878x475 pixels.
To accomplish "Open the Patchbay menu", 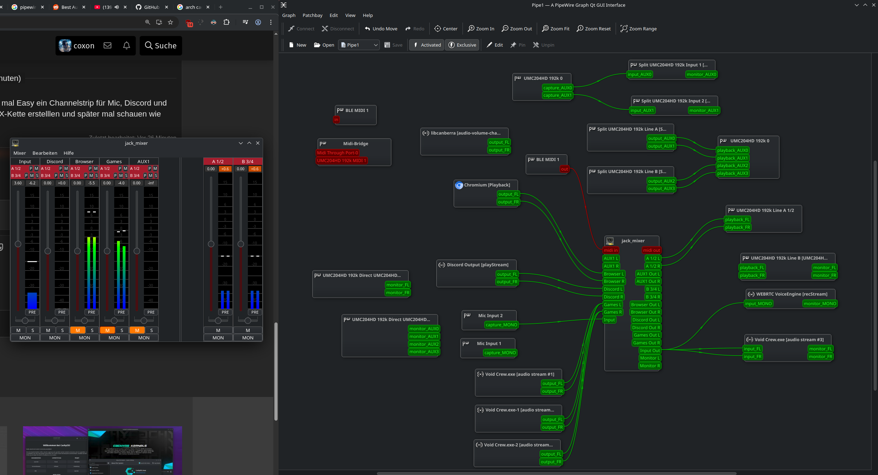I will click(x=312, y=15).
